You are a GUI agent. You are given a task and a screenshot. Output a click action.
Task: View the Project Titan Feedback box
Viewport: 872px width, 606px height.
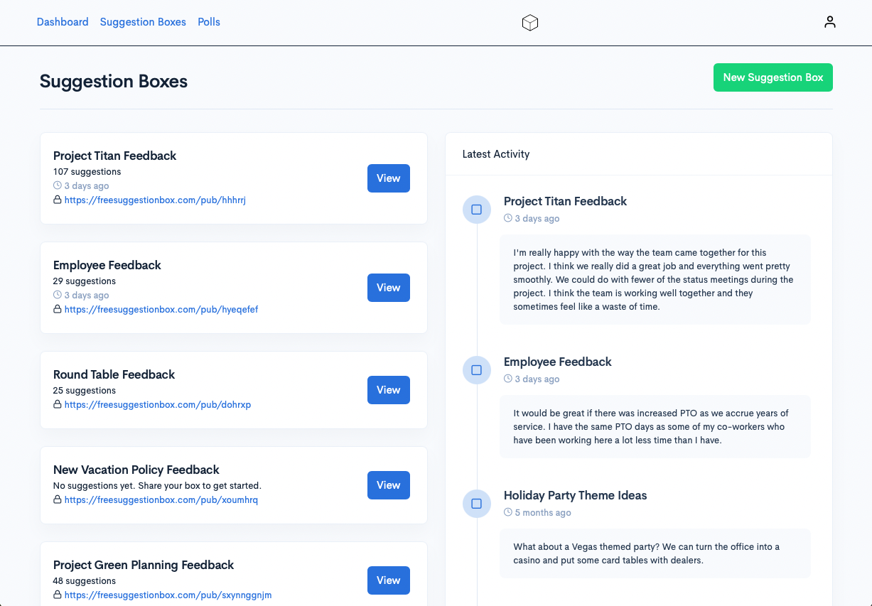(x=388, y=178)
